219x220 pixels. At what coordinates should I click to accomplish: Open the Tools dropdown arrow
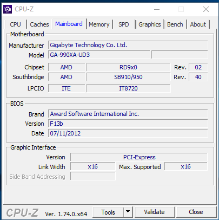pos(128,212)
